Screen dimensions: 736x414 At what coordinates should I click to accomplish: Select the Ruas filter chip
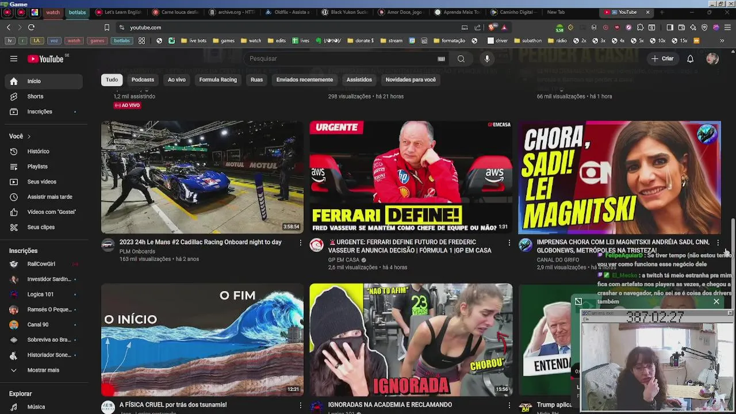click(x=256, y=80)
